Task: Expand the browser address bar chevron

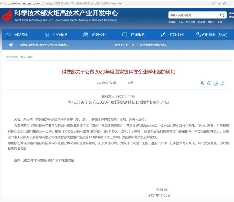Action: (x=229, y=4)
